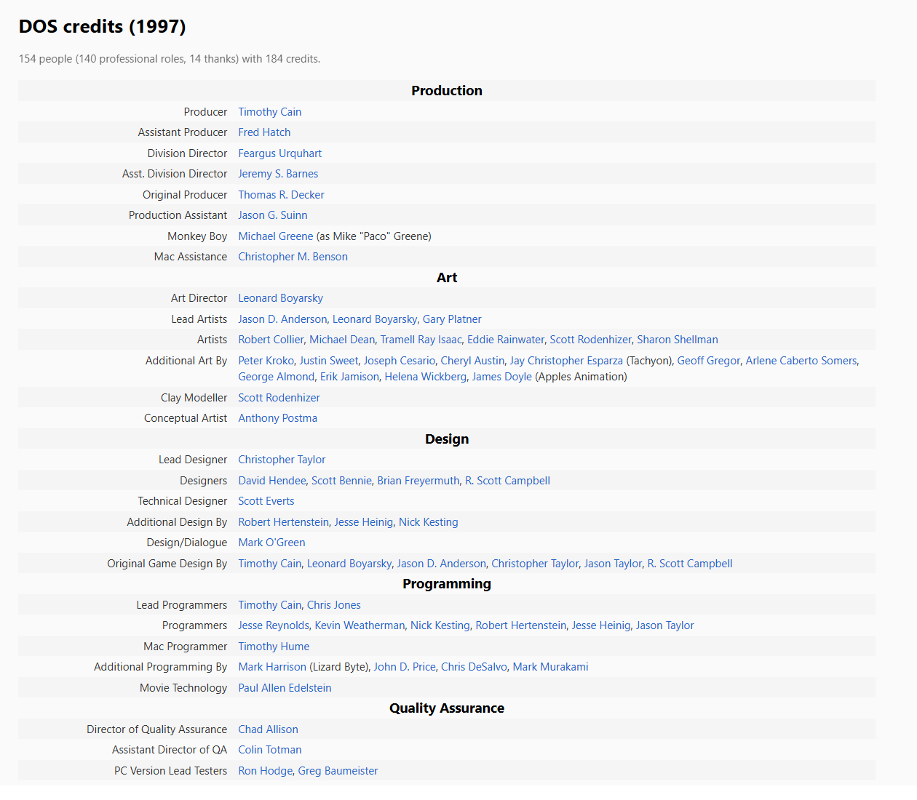The width and height of the screenshot is (917, 800).
Task: Open Peter Kroko link
Action: [266, 361]
